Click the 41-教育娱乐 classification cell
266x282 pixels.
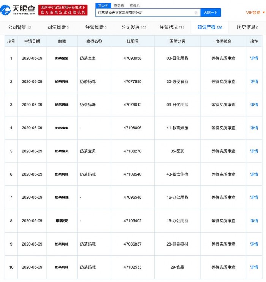pyautogui.click(x=177, y=128)
